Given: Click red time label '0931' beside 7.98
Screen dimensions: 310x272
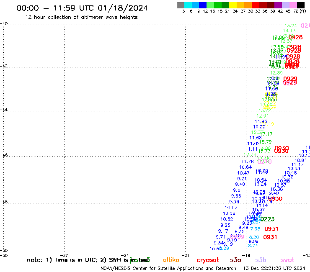Looking at the screenshot, I should (271, 229).
